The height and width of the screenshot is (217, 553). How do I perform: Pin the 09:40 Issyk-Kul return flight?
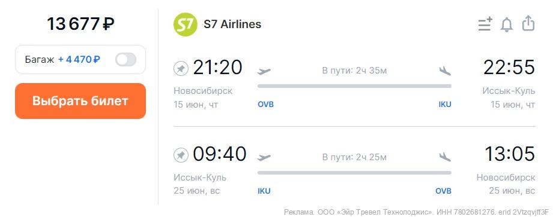pos(181,155)
